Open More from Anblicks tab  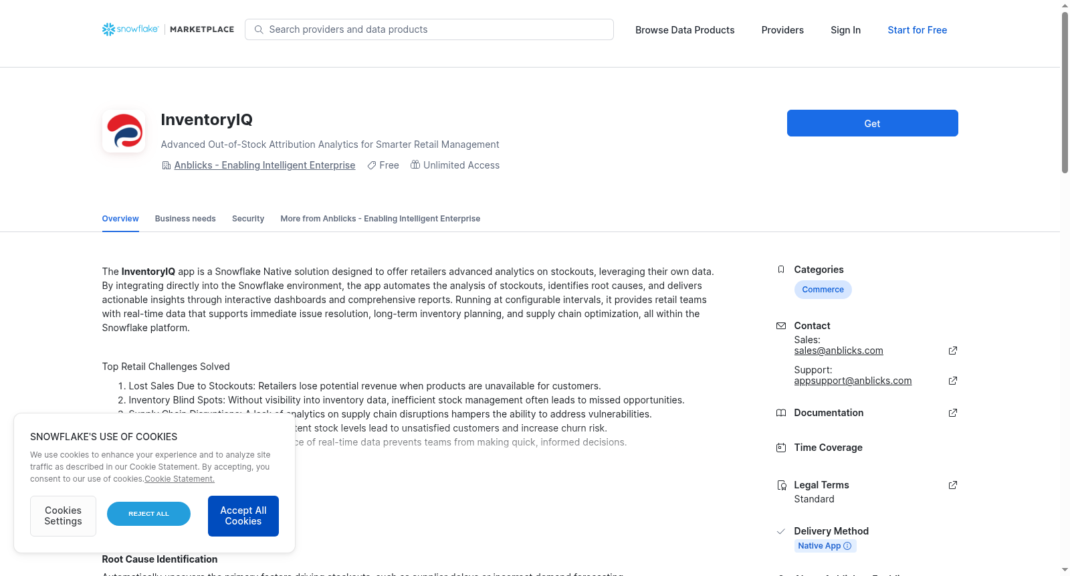coord(381,219)
